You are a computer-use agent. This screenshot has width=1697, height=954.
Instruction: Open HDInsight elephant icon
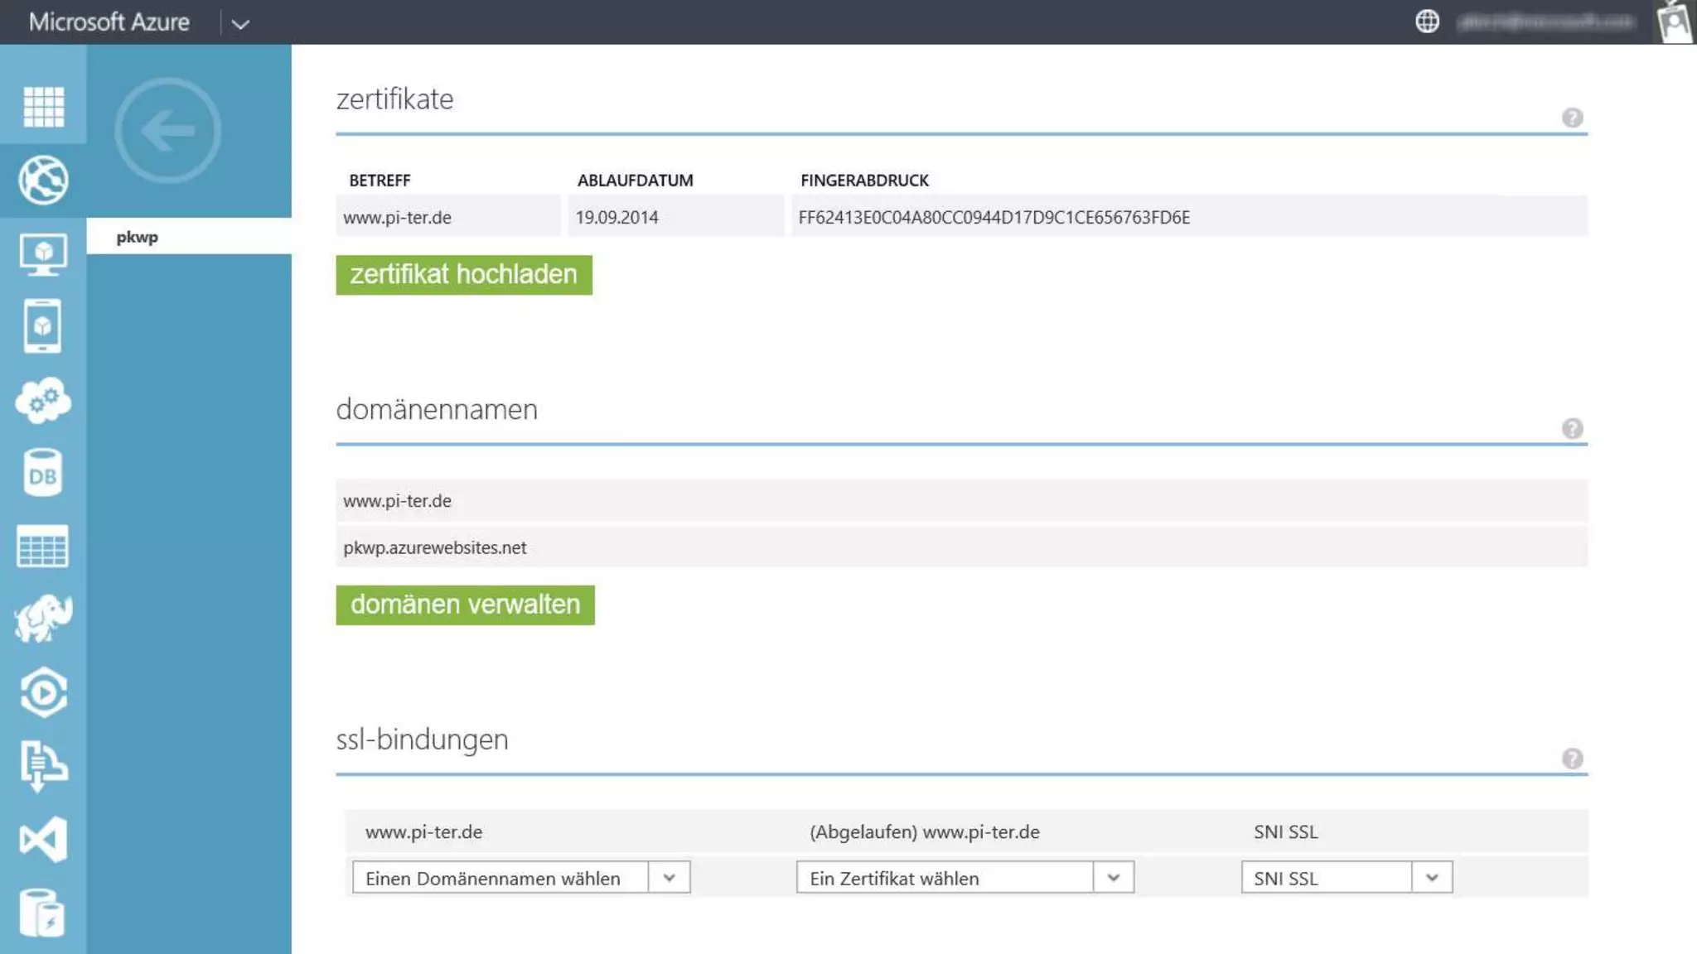click(43, 619)
